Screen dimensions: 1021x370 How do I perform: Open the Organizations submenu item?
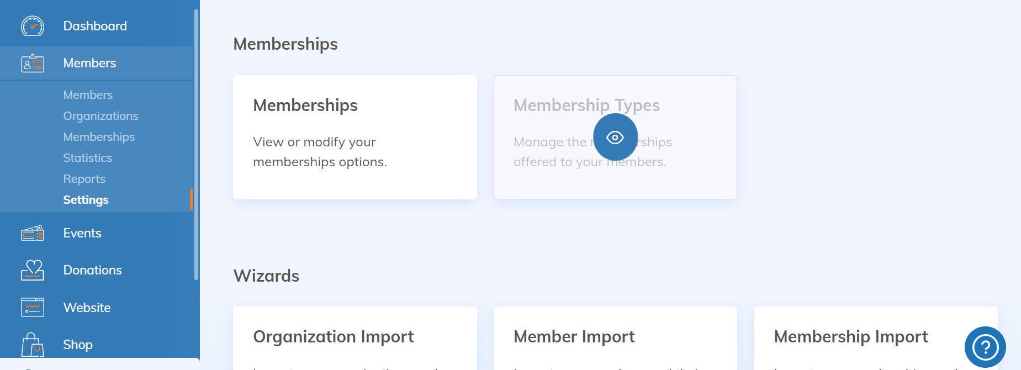tap(100, 116)
